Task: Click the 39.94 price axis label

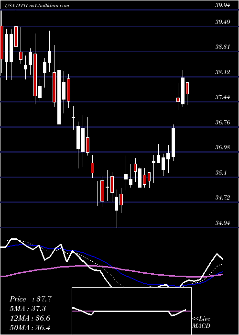Action: point(223,6)
